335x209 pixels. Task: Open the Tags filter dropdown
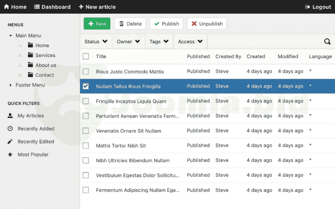point(159,42)
